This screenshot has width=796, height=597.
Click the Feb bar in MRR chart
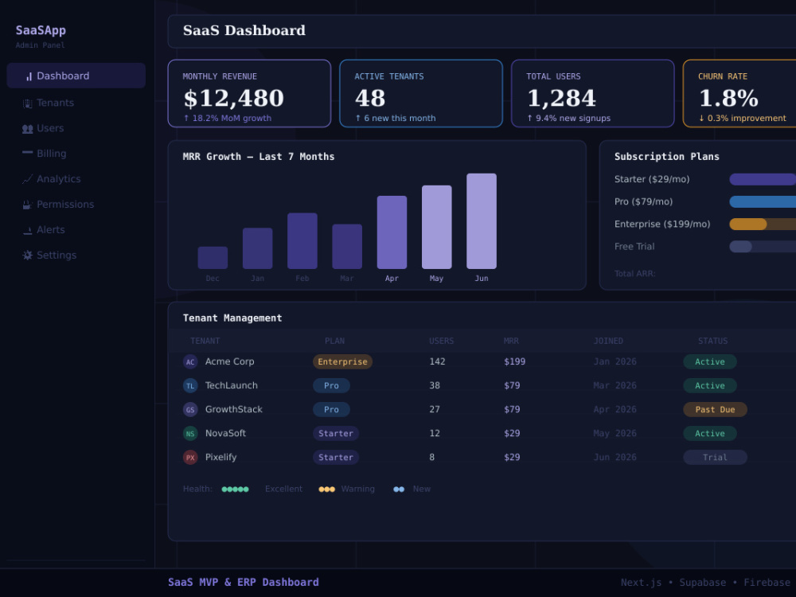click(302, 241)
